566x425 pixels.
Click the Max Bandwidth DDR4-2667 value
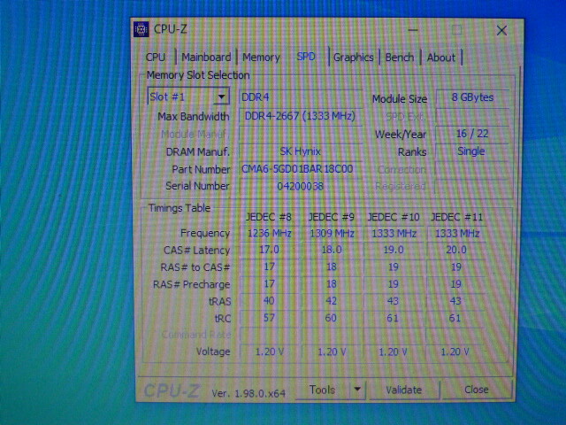[x=301, y=116]
